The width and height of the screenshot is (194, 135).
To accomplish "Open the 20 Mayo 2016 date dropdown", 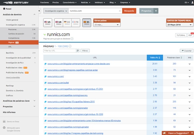I will 180,25.
